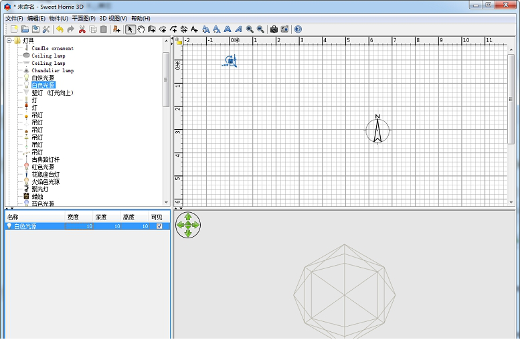Click the Undo arrow in toolbar

(60, 29)
